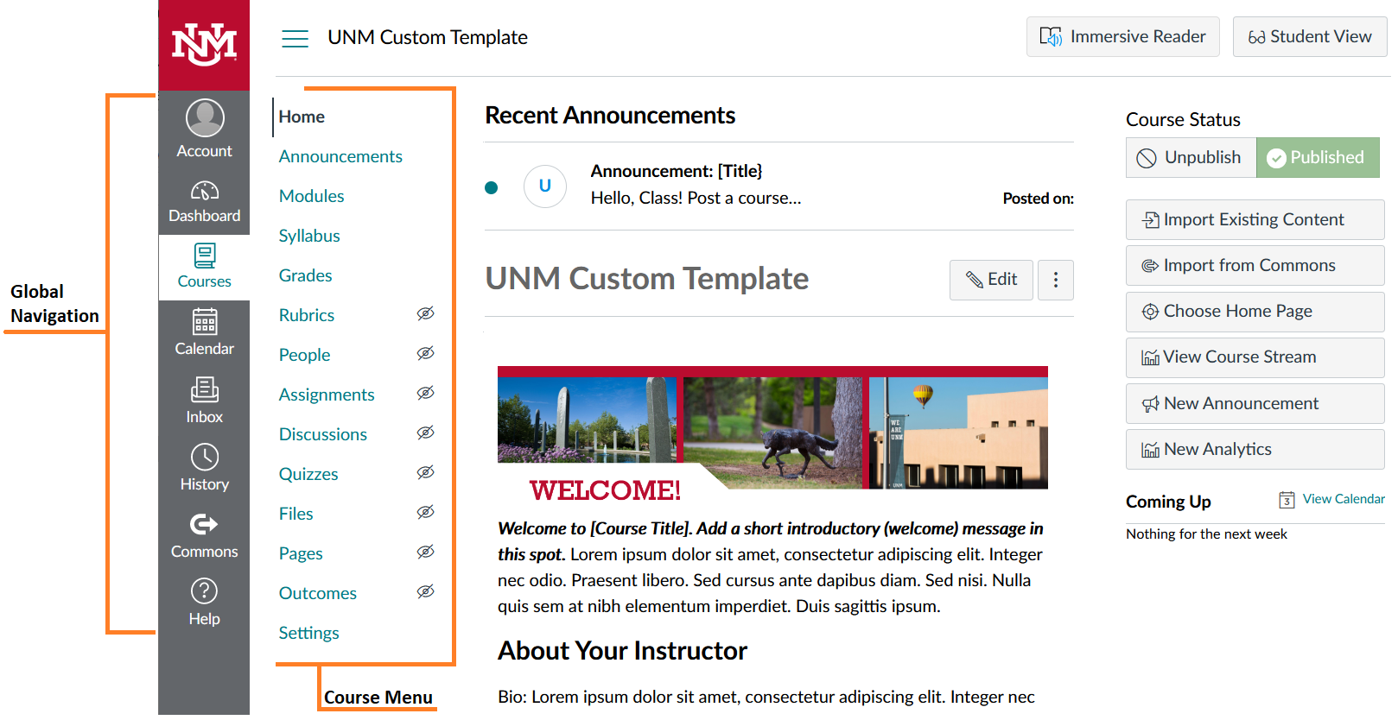1398x720 pixels.
Task: Edit the UNM Custom Template page
Action: click(991, 280)
